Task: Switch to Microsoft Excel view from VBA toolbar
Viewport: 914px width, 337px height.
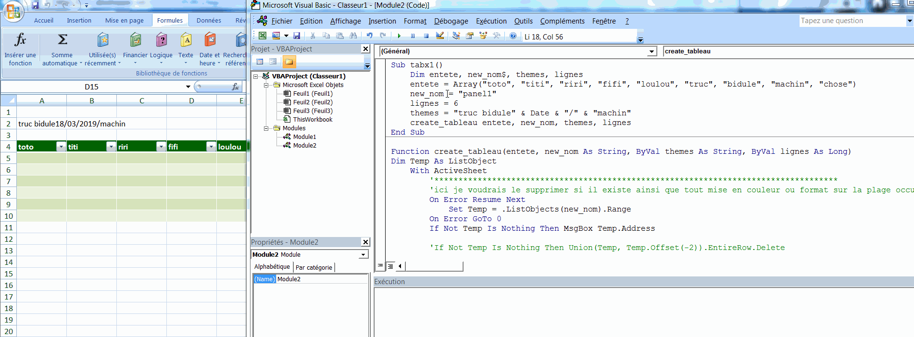Action: [x=263, y=36]
